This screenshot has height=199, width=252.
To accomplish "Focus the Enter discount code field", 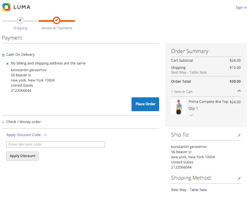I will pos(56,144).
